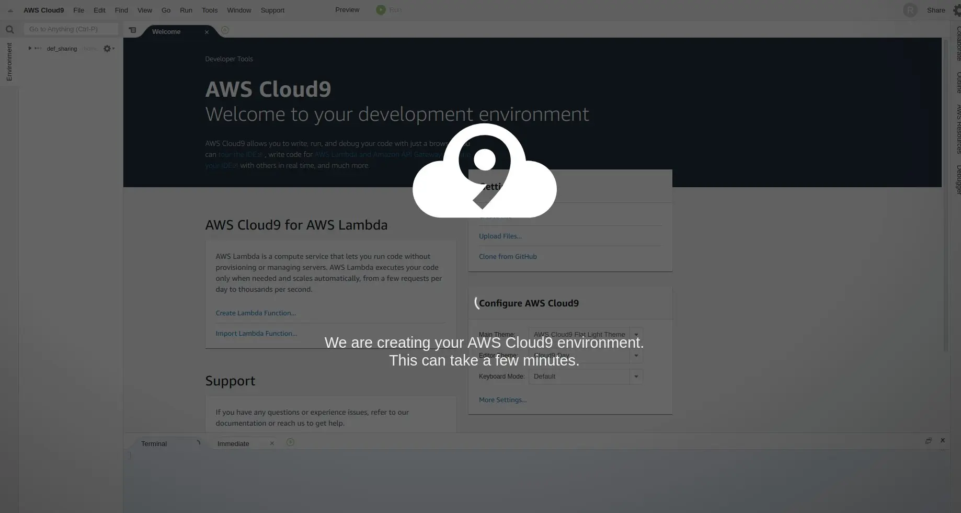Click the Upload Files link
The height and width of the screenshot is (513, 961).
coord(500,236)
